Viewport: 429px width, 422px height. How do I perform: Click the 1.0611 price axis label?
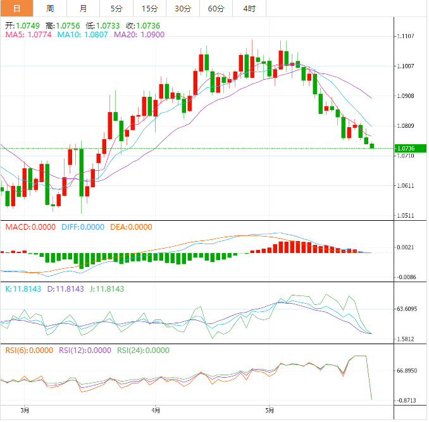point(406,186)
